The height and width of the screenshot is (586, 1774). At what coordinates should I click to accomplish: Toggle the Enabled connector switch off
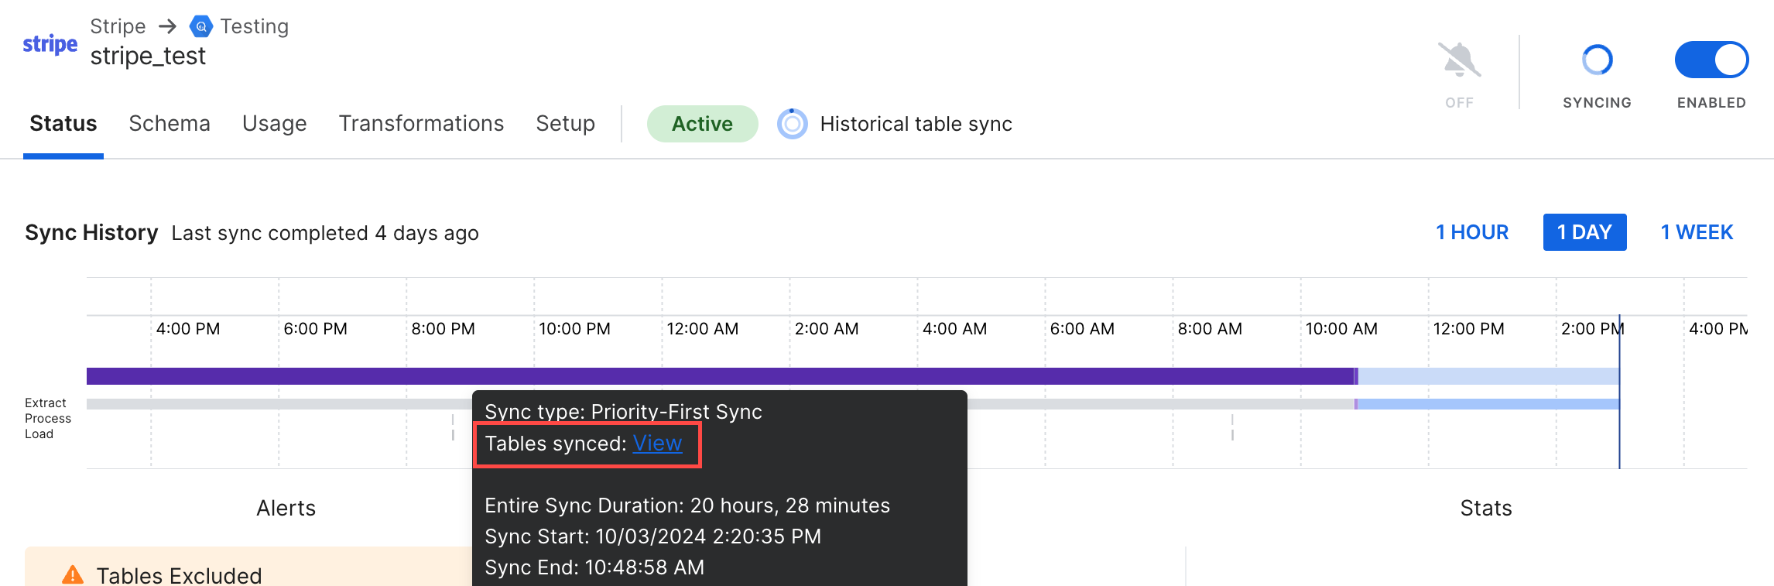click(1711, 60)
